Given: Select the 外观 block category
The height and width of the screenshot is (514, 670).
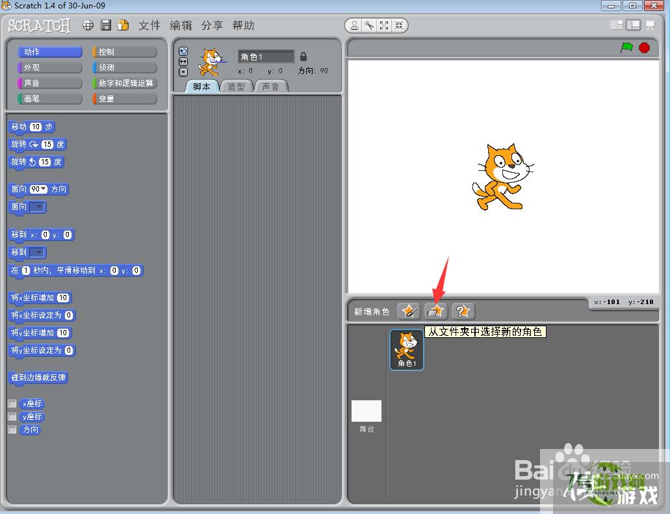Looking at the screenshot, I should 50,68.
